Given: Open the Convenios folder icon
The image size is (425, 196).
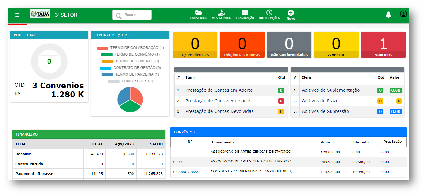Looking at the screenshot, I should 199,13.
